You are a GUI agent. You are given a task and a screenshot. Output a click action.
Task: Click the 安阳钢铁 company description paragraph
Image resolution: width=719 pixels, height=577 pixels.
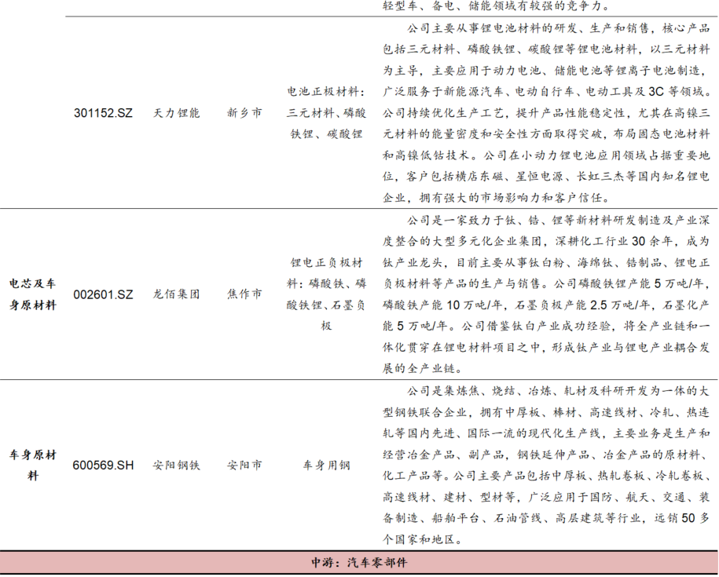point(546,466)
